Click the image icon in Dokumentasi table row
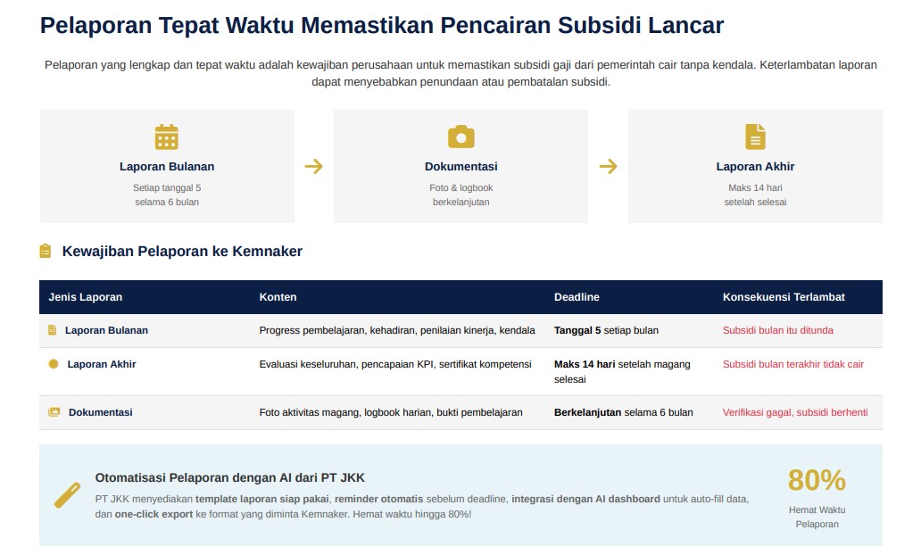The width and height of the screenshot is (921, 555). 54,412
